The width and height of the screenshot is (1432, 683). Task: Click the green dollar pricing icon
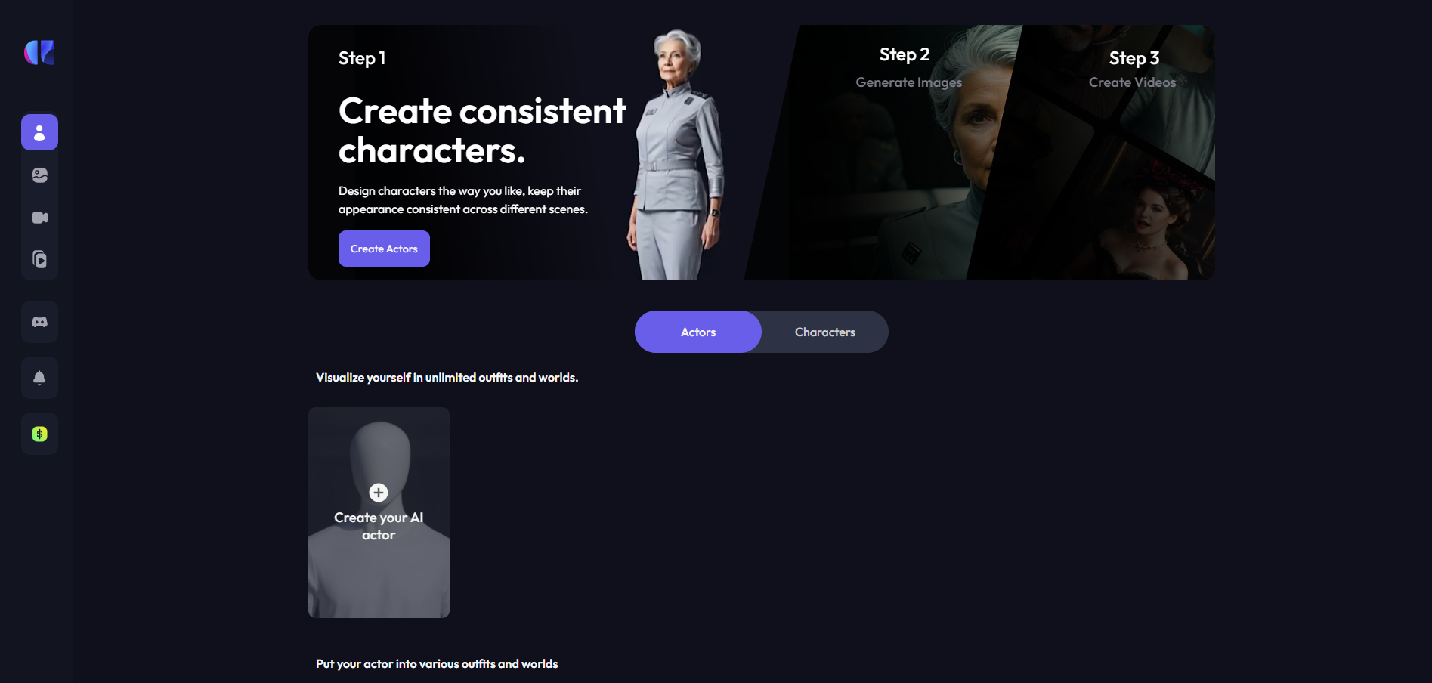point(39,434)
